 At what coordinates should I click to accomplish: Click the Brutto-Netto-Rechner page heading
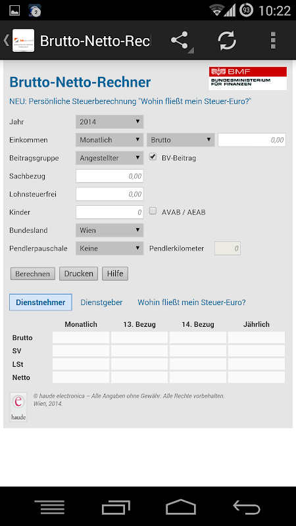click(x=80, y=82)
